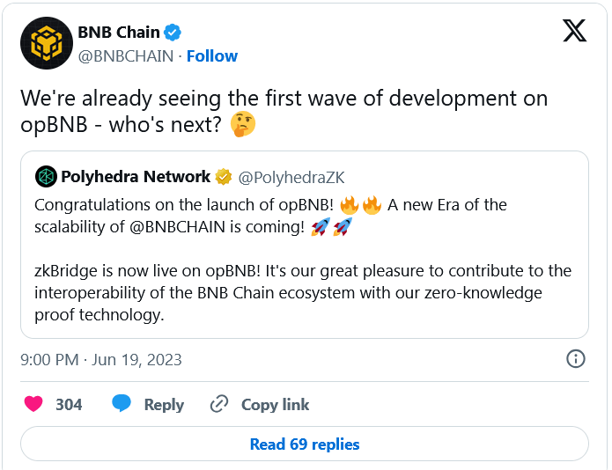Visit the @PolyhedraZK handle
The image size is (612, 470).
click(x=291, y=177)
